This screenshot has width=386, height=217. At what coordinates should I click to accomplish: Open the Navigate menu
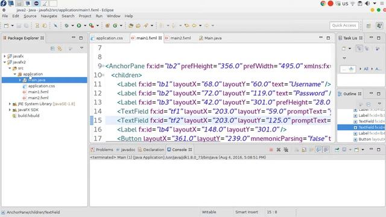[x=49, y=16]
